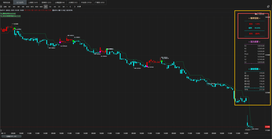The width and height of the screenshot is (272, 139).
Task: Switch to 大商所 DCE exchange tab
Action: (73, 2)
